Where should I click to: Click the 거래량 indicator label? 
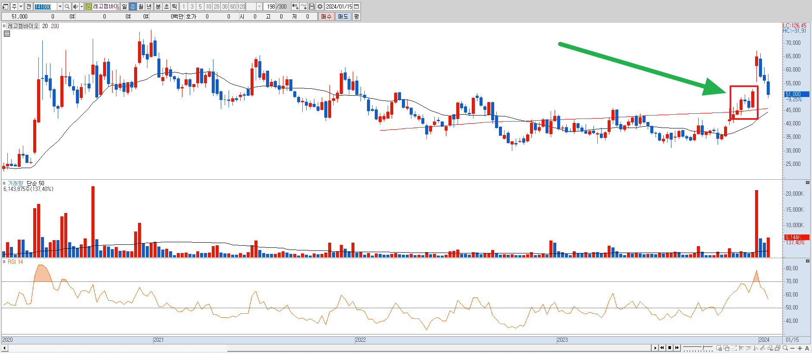pyautogui.click(x=16, y=183)
